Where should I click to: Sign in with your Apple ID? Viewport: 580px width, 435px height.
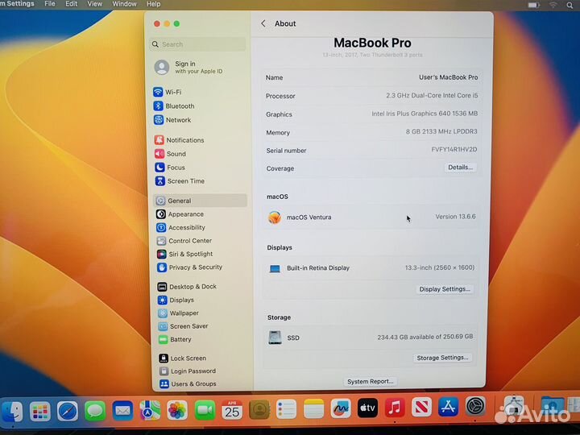point(188,68)
